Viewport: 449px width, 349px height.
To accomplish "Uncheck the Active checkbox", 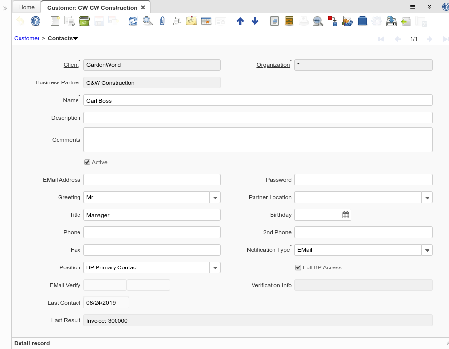I will pos(87,162).
